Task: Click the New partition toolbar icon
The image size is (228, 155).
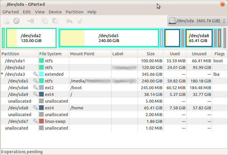Action: click(6, 21)
